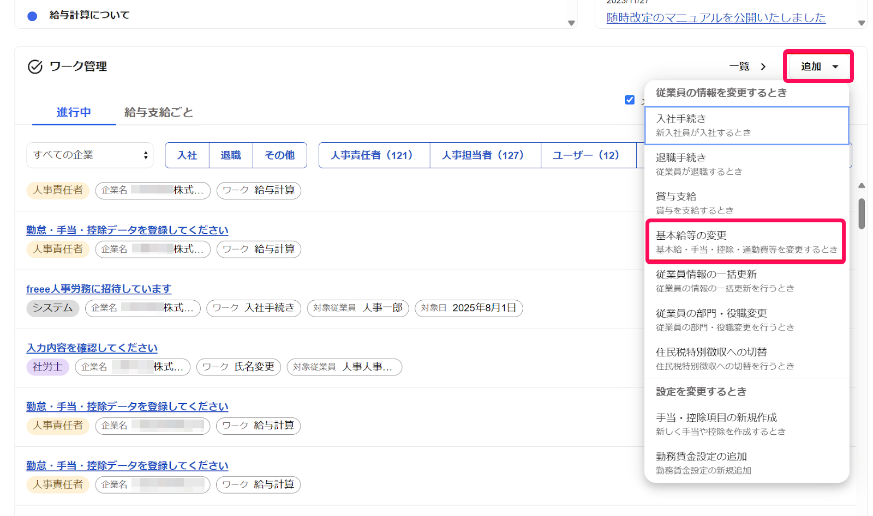The image size is (873, 516).
Task: Choose 賞与支給 menu entry
Action: click(746, 203)
